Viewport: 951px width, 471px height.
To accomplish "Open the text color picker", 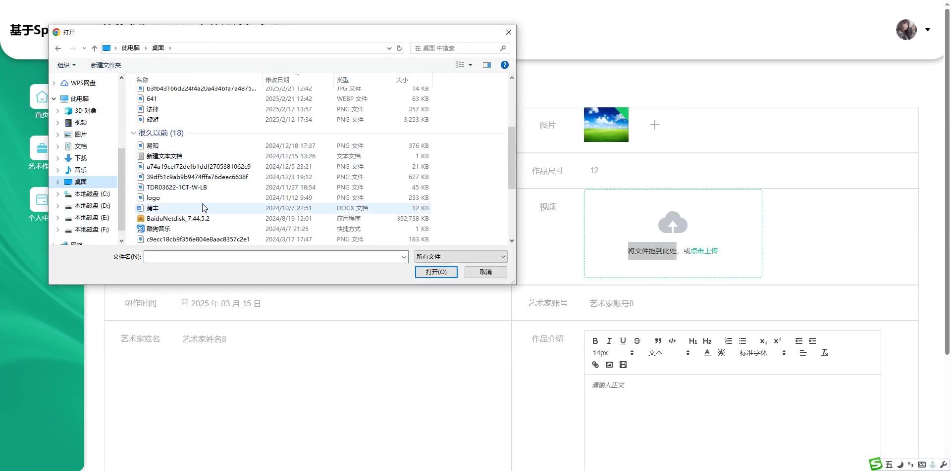I will click(707, 353).
